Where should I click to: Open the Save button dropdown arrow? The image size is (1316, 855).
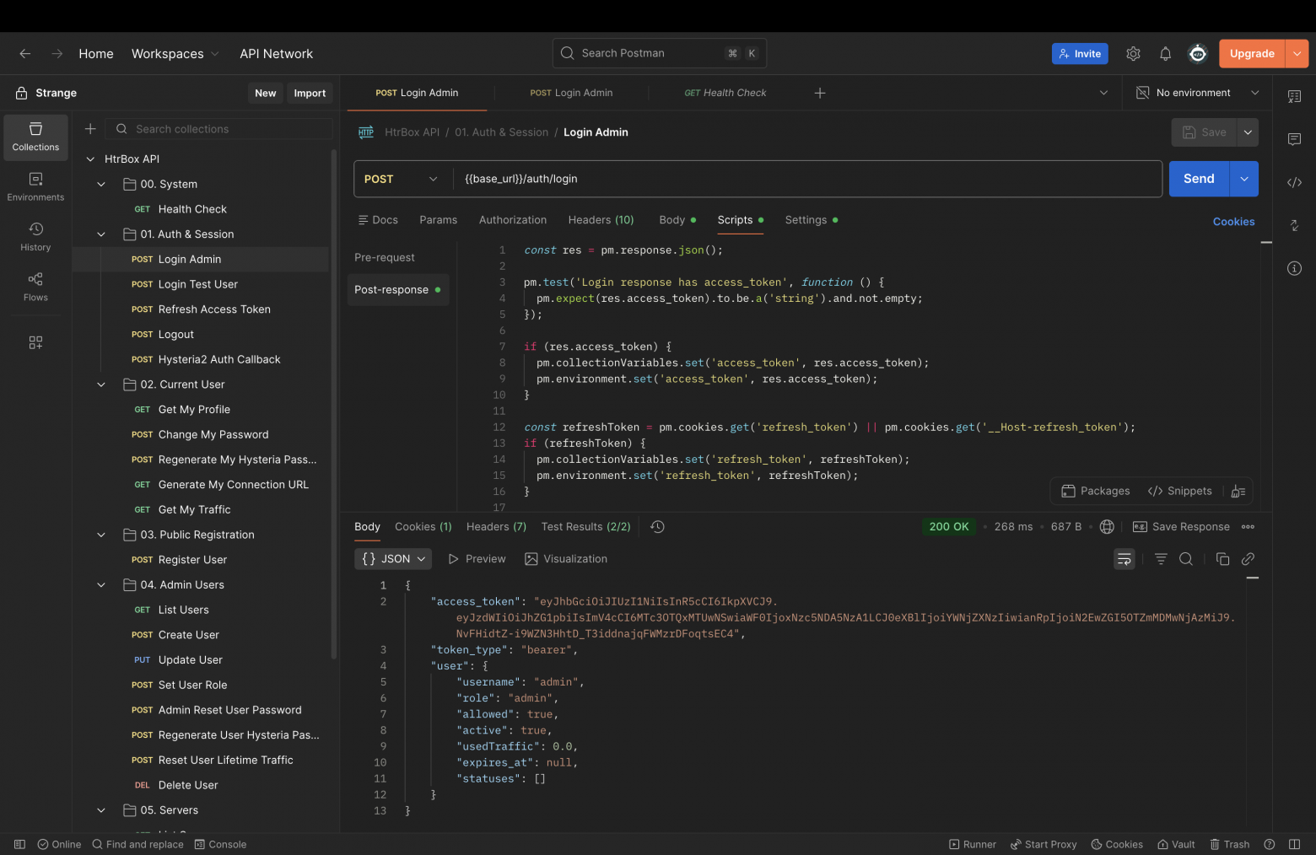[x=1248, y=132]
